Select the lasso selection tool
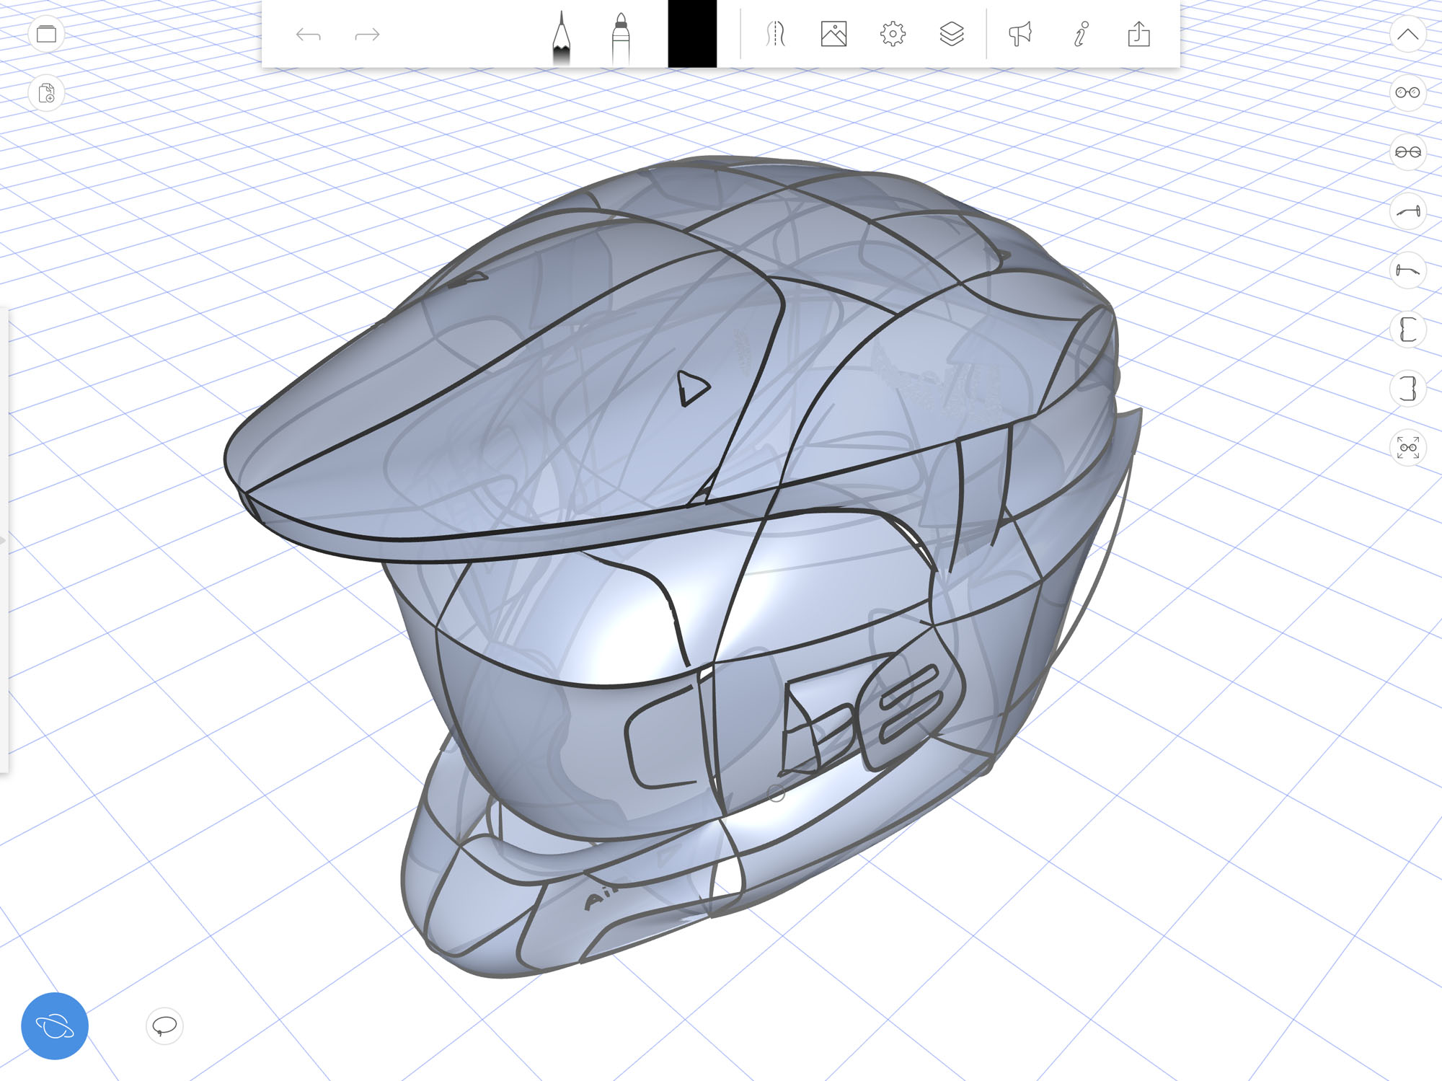This screenshot has width=1442, height=1081. point(164,1025)
